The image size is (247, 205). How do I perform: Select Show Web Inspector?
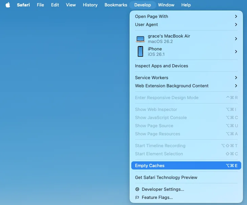point(186,109)
